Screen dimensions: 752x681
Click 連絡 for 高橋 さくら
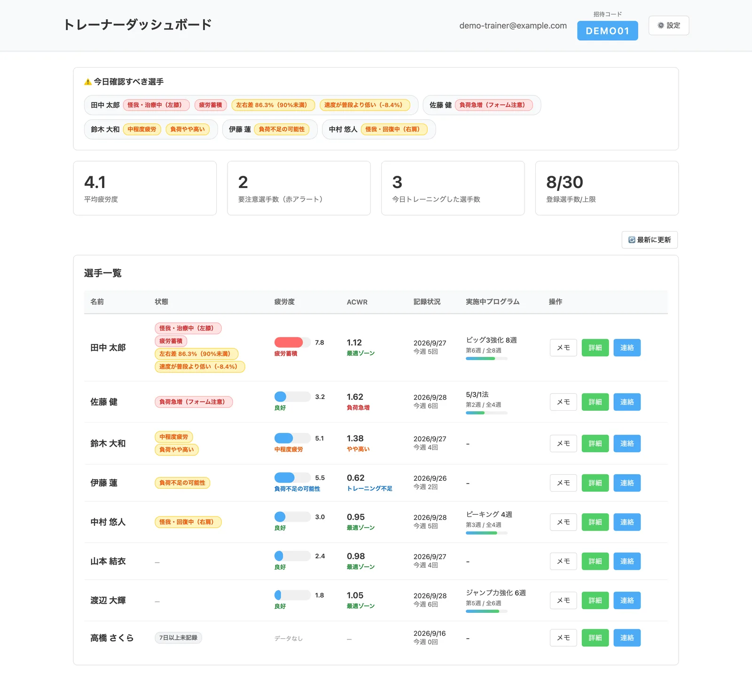coord(627,638)
